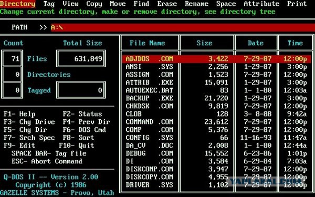Open the Space menu
315x197 pixels.
coord(226,4)
